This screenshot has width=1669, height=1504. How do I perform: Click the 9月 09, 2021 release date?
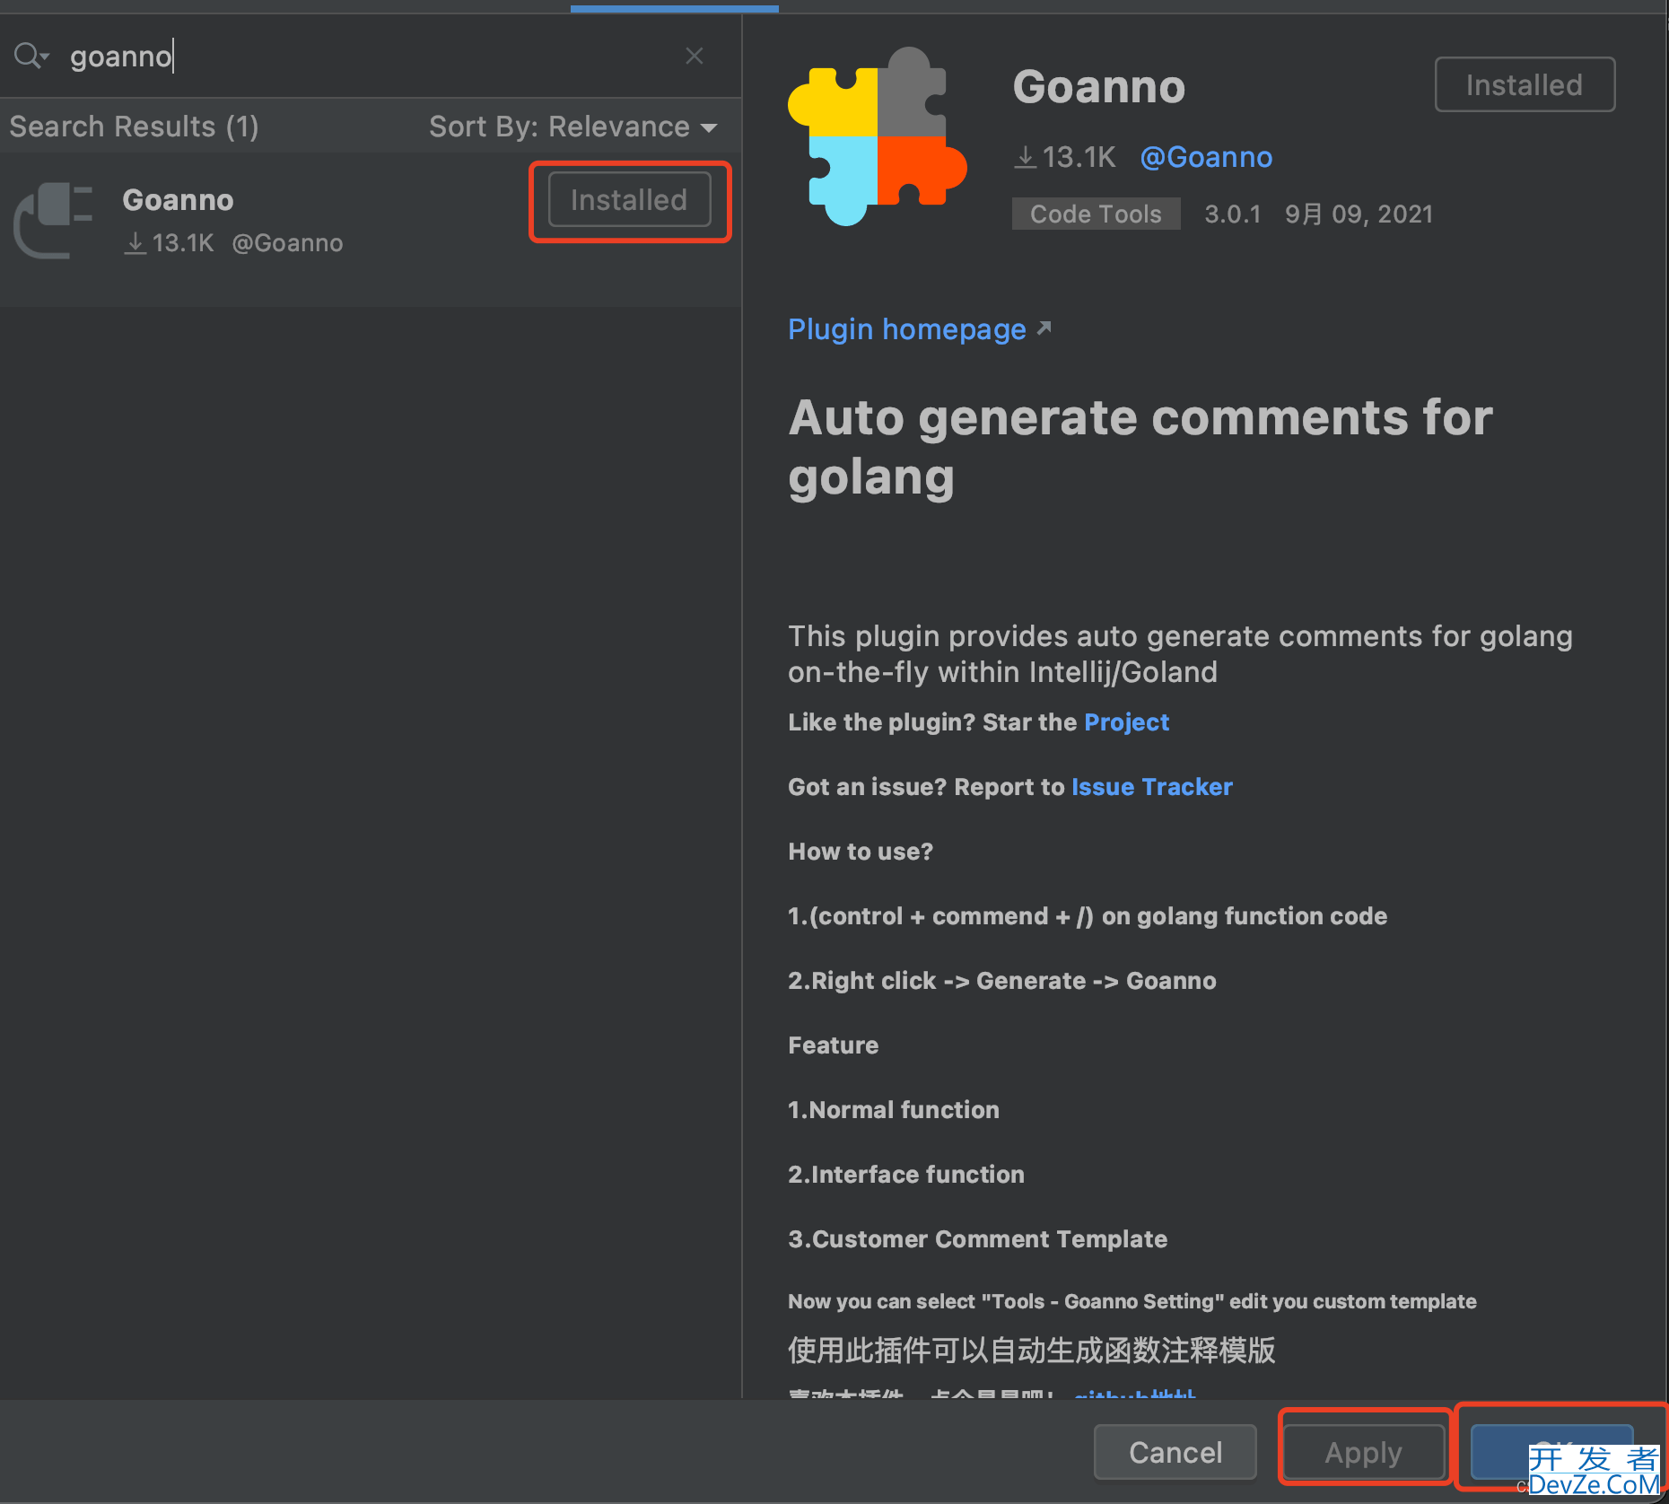1359,214
